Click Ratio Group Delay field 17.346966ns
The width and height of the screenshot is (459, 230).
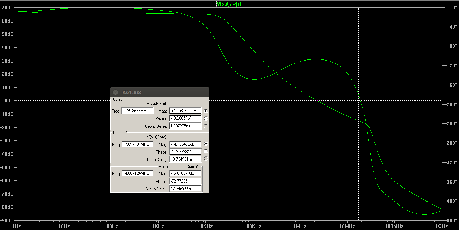pyautogui.click(x=186, y=189)
